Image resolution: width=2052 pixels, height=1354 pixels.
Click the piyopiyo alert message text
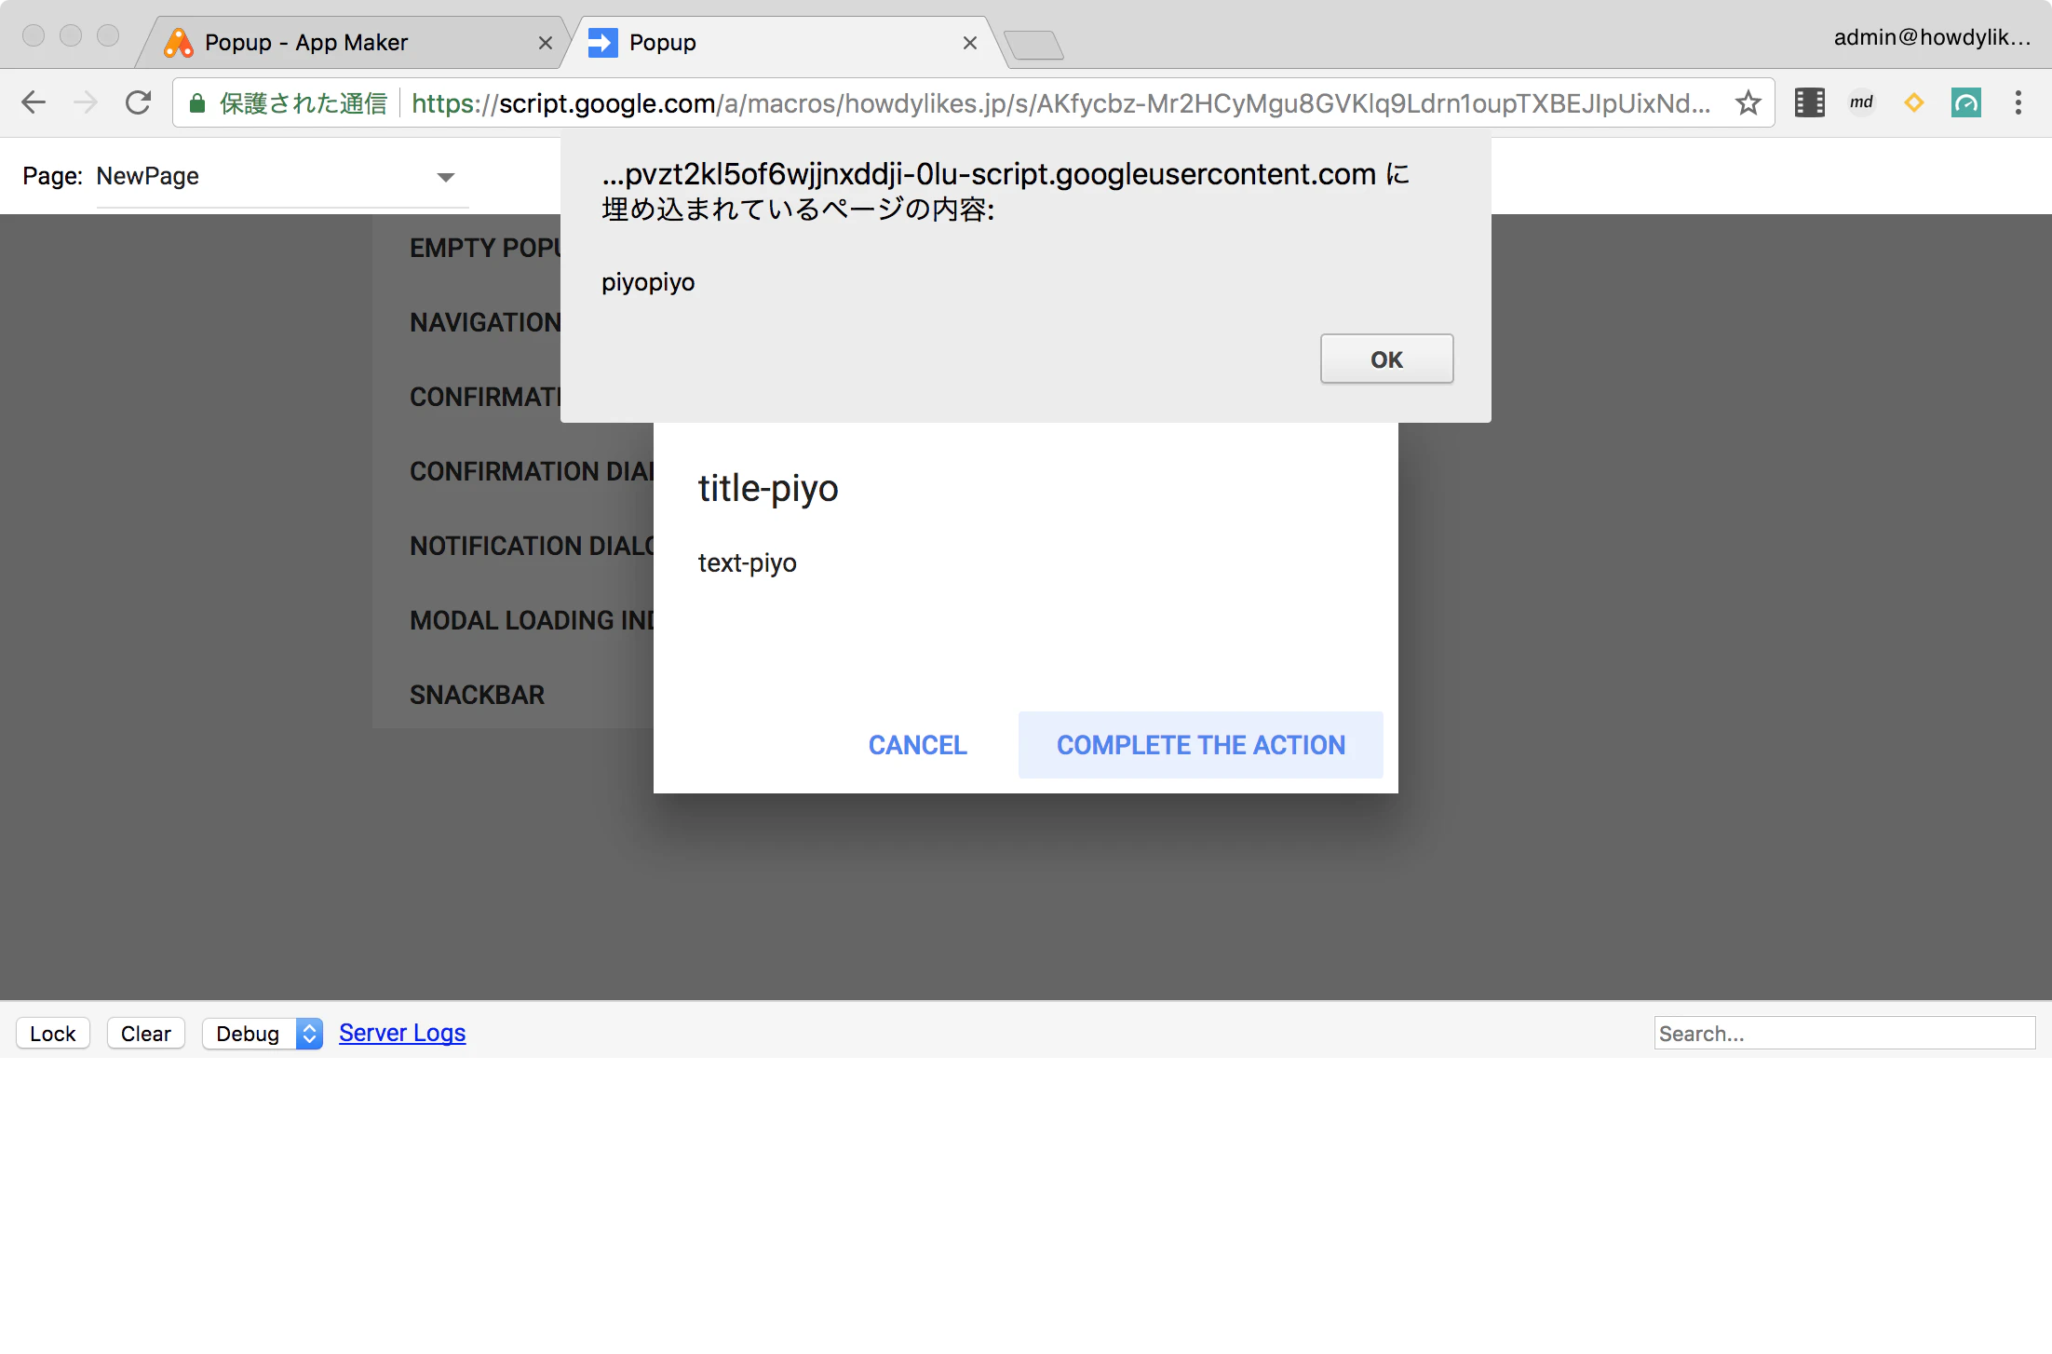coord(648,282)
